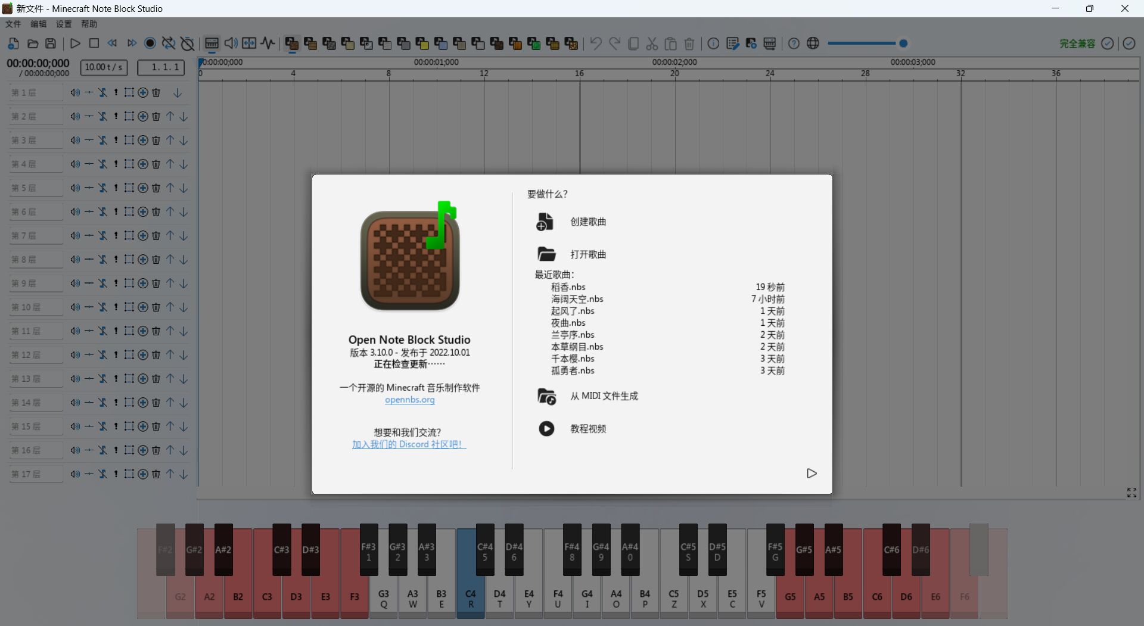Delete layer 第 3 层 with trash icon

[156, 140]
